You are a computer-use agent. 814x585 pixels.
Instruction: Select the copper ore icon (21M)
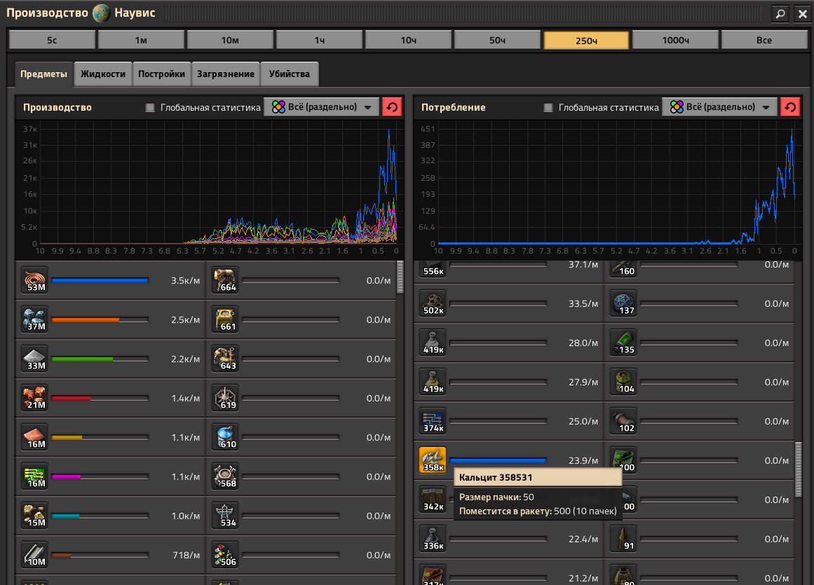pos(34,398)
